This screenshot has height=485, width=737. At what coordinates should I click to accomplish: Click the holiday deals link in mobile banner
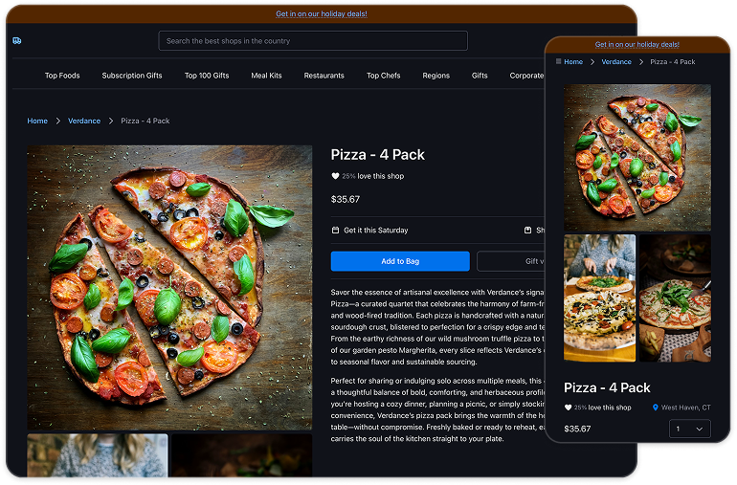(x=636, y=45)
